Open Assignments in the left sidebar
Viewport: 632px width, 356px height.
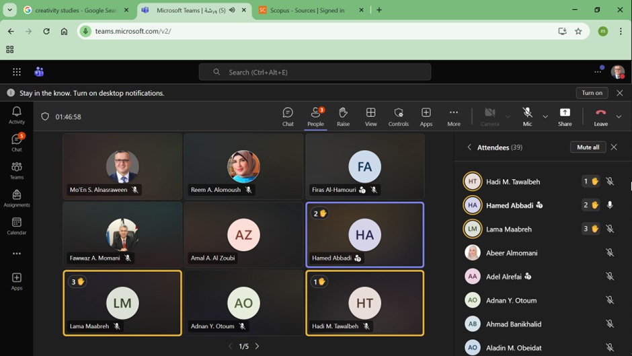coord(17,198)
